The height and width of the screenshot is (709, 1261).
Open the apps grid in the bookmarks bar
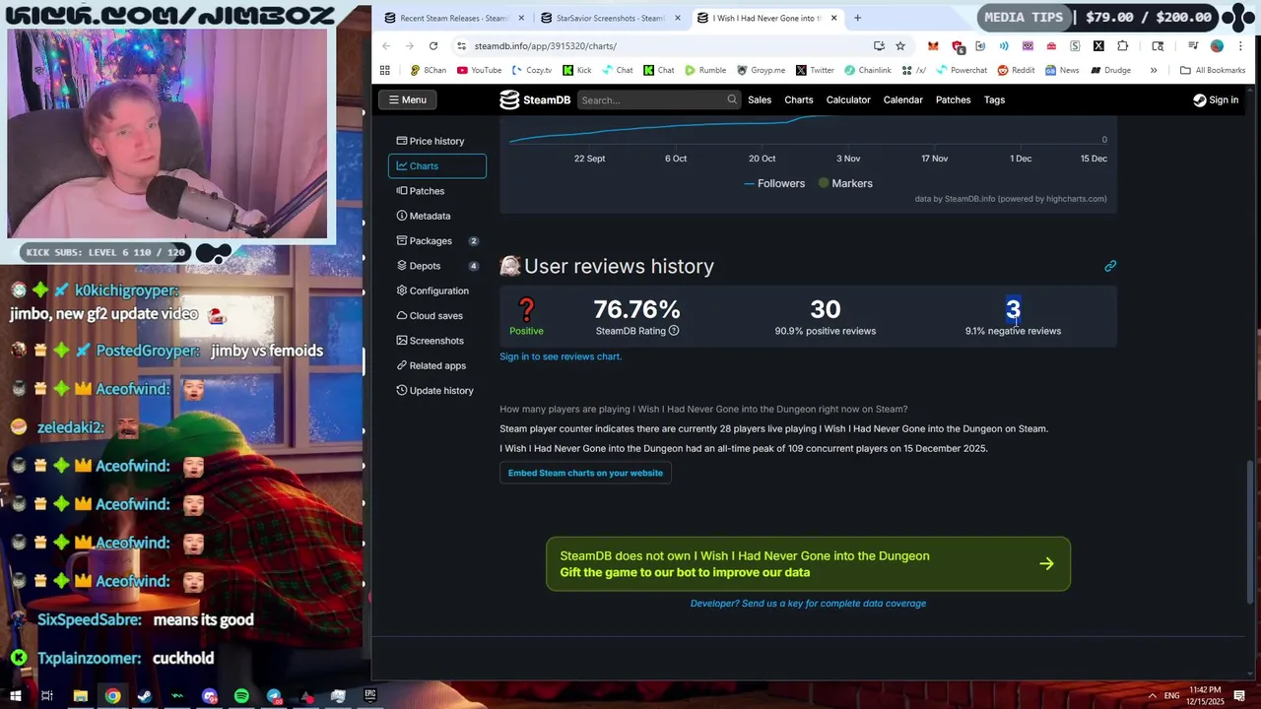pos(385,70)
